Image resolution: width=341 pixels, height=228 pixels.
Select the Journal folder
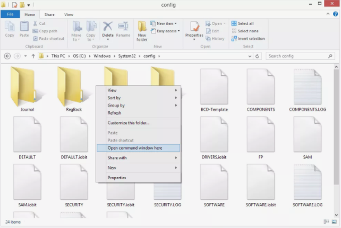point(27,89)
